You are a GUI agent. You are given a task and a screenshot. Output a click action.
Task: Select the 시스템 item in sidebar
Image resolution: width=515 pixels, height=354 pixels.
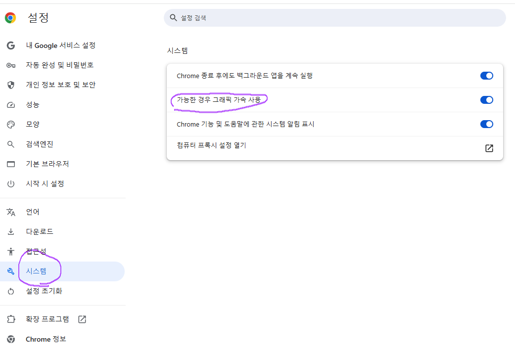[x=36, y=271]
